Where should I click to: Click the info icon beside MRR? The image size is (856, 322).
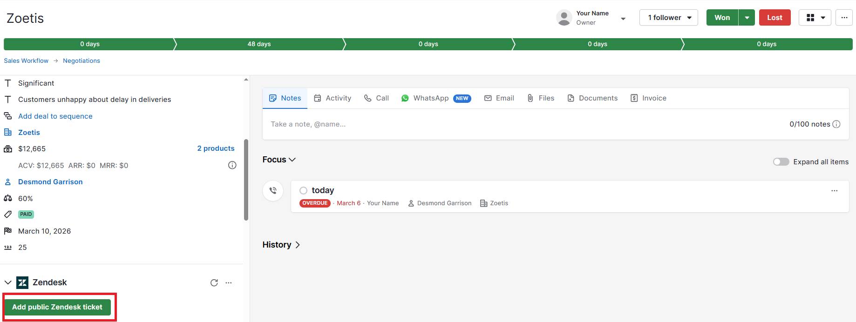tap(232, 165)
